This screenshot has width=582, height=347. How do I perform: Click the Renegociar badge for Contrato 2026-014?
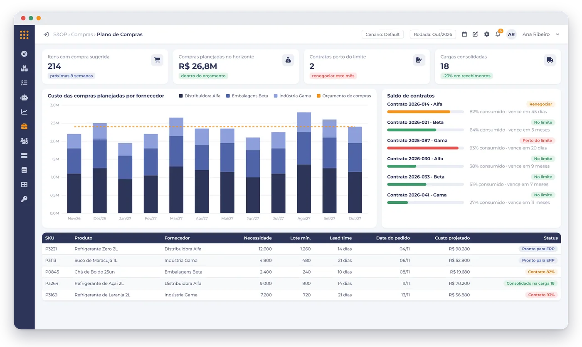(540, 104)
